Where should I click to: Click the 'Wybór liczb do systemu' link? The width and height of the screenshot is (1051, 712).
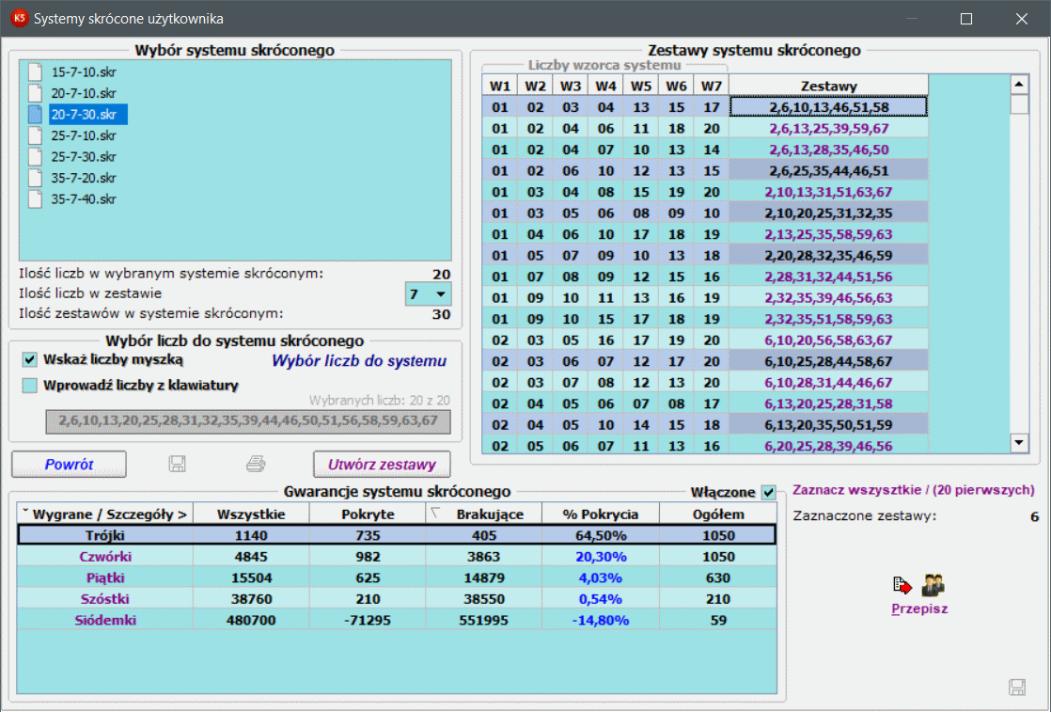[x=358, y=360]
